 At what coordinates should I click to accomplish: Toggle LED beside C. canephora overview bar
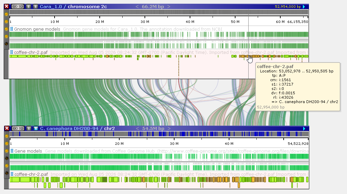pos(7,136)
